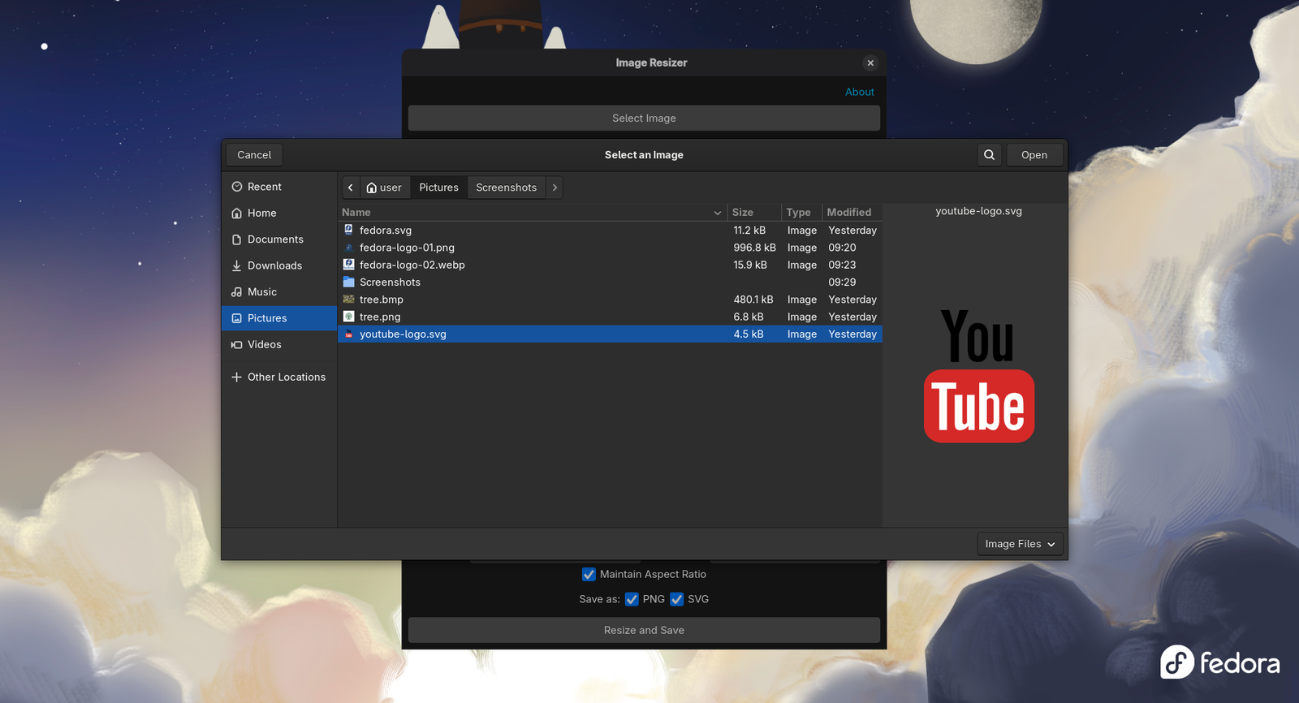Toggle Maintain Aspect Ratio checkbox
The width and height of the screenshot is (1299, 703).
[589, 574]
